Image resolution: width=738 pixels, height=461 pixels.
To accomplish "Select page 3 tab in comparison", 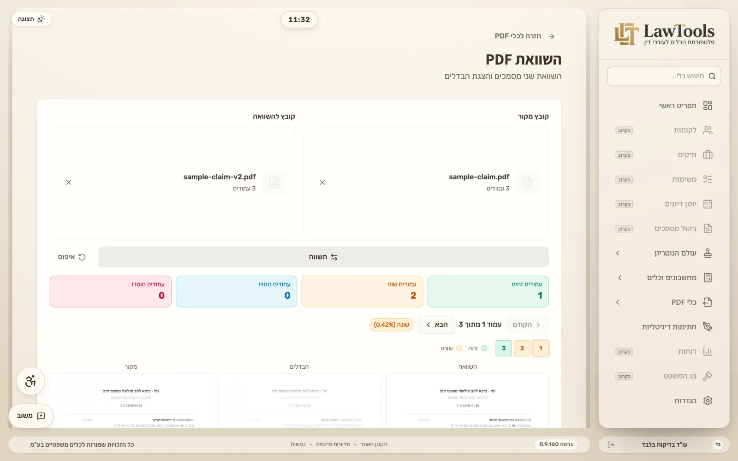I will tap(504, 348).
